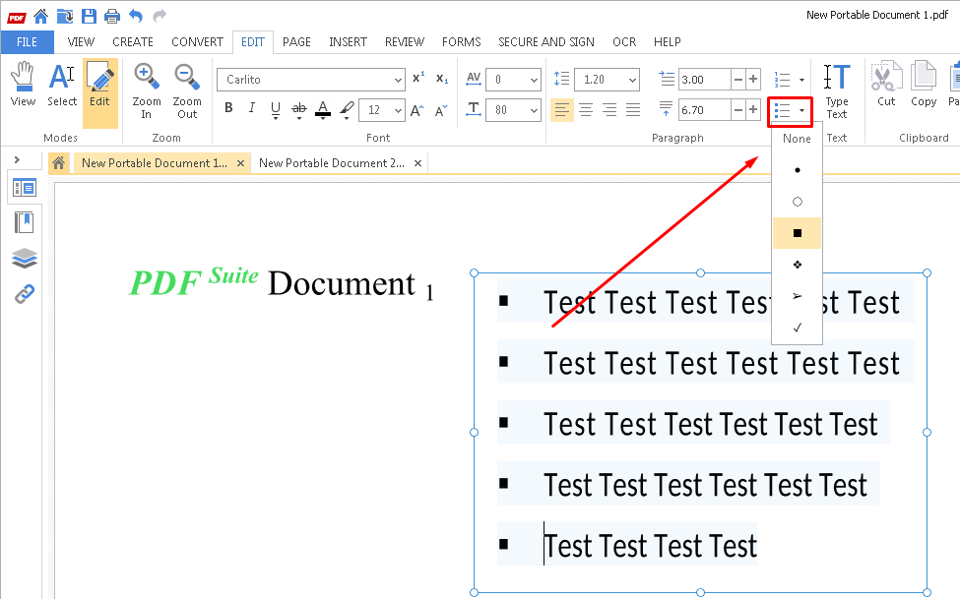The image size is (960, 599).
Task: Click the 6.70 paragraph spacing field
Action: pyautogui.click(x=705, y=110)
